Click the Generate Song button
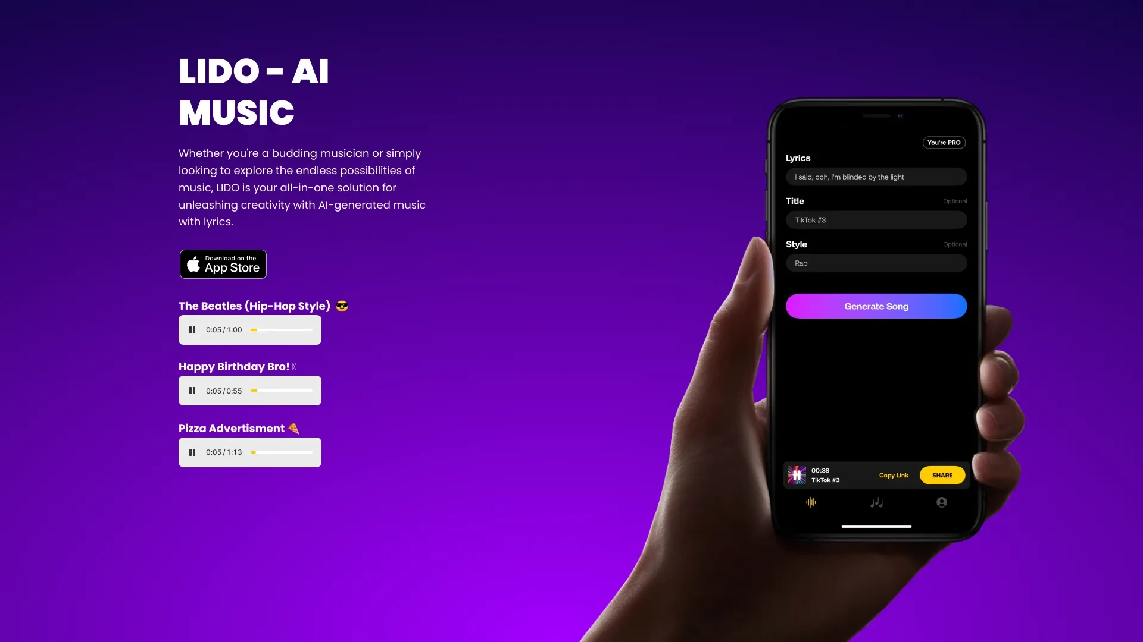Viewport: 1143px width, 642px height. tap(876, 307)
